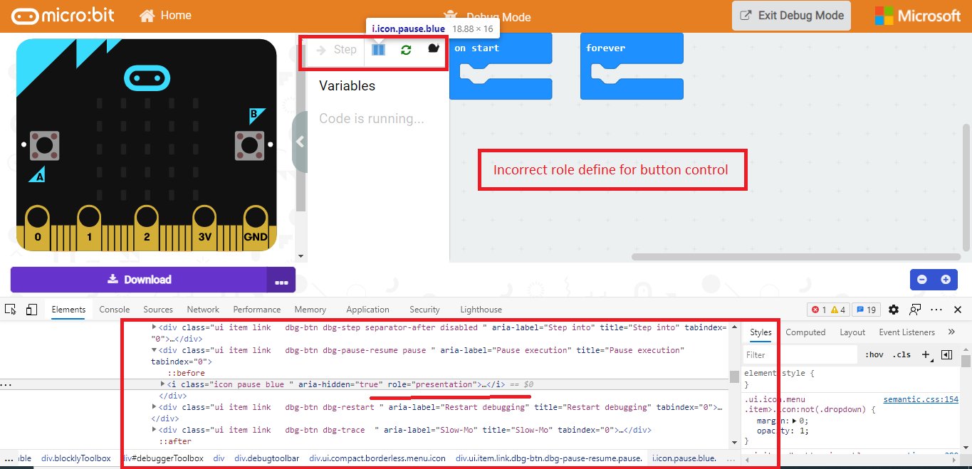The height and width of the screenshot is (469, 972).
Task: Click Exit Debug Mode button
Action: tap(790, 16)
